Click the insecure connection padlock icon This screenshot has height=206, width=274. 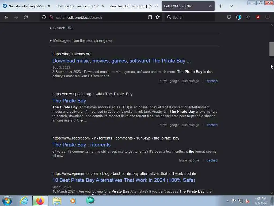click(x=51, y=17)
